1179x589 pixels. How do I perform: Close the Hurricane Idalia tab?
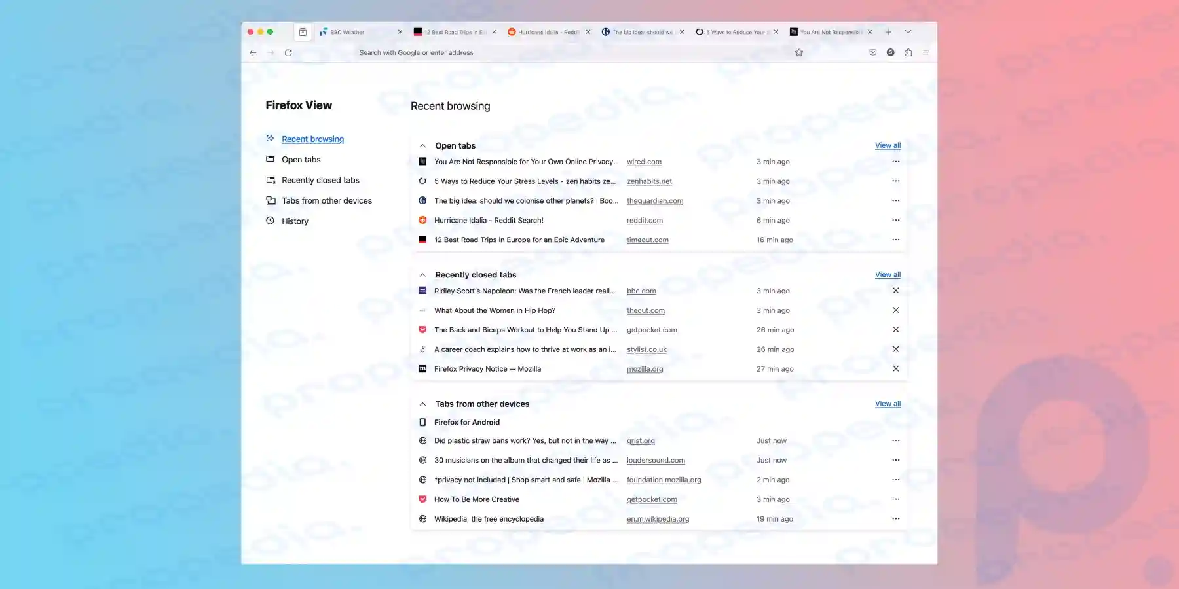[588, 32]
